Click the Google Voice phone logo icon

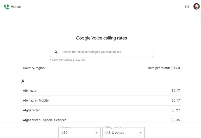7,7
